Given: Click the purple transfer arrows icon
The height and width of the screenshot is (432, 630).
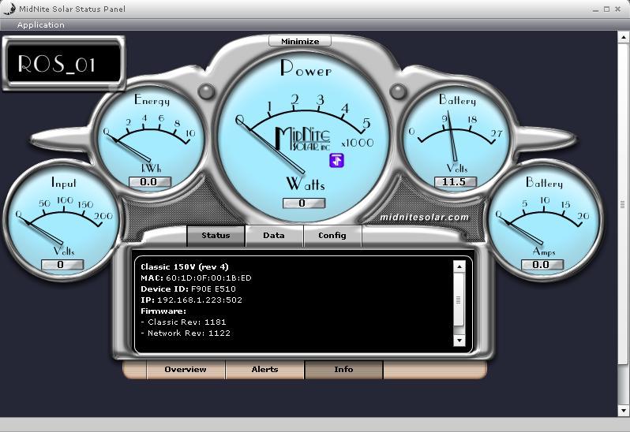Looking at the screenshot, I should (x=336, y=160).
